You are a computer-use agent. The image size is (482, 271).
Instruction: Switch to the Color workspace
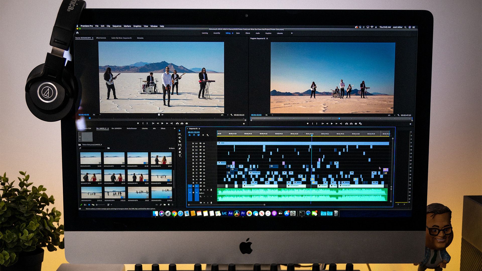(x=238, y=33)
